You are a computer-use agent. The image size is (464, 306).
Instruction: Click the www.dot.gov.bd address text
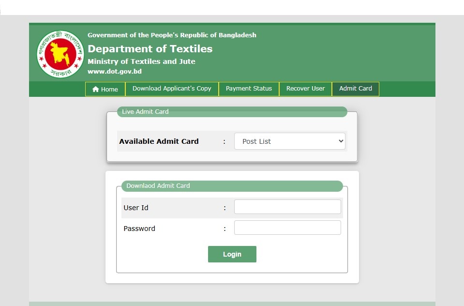pyautogui.click(x=115, y=71)
